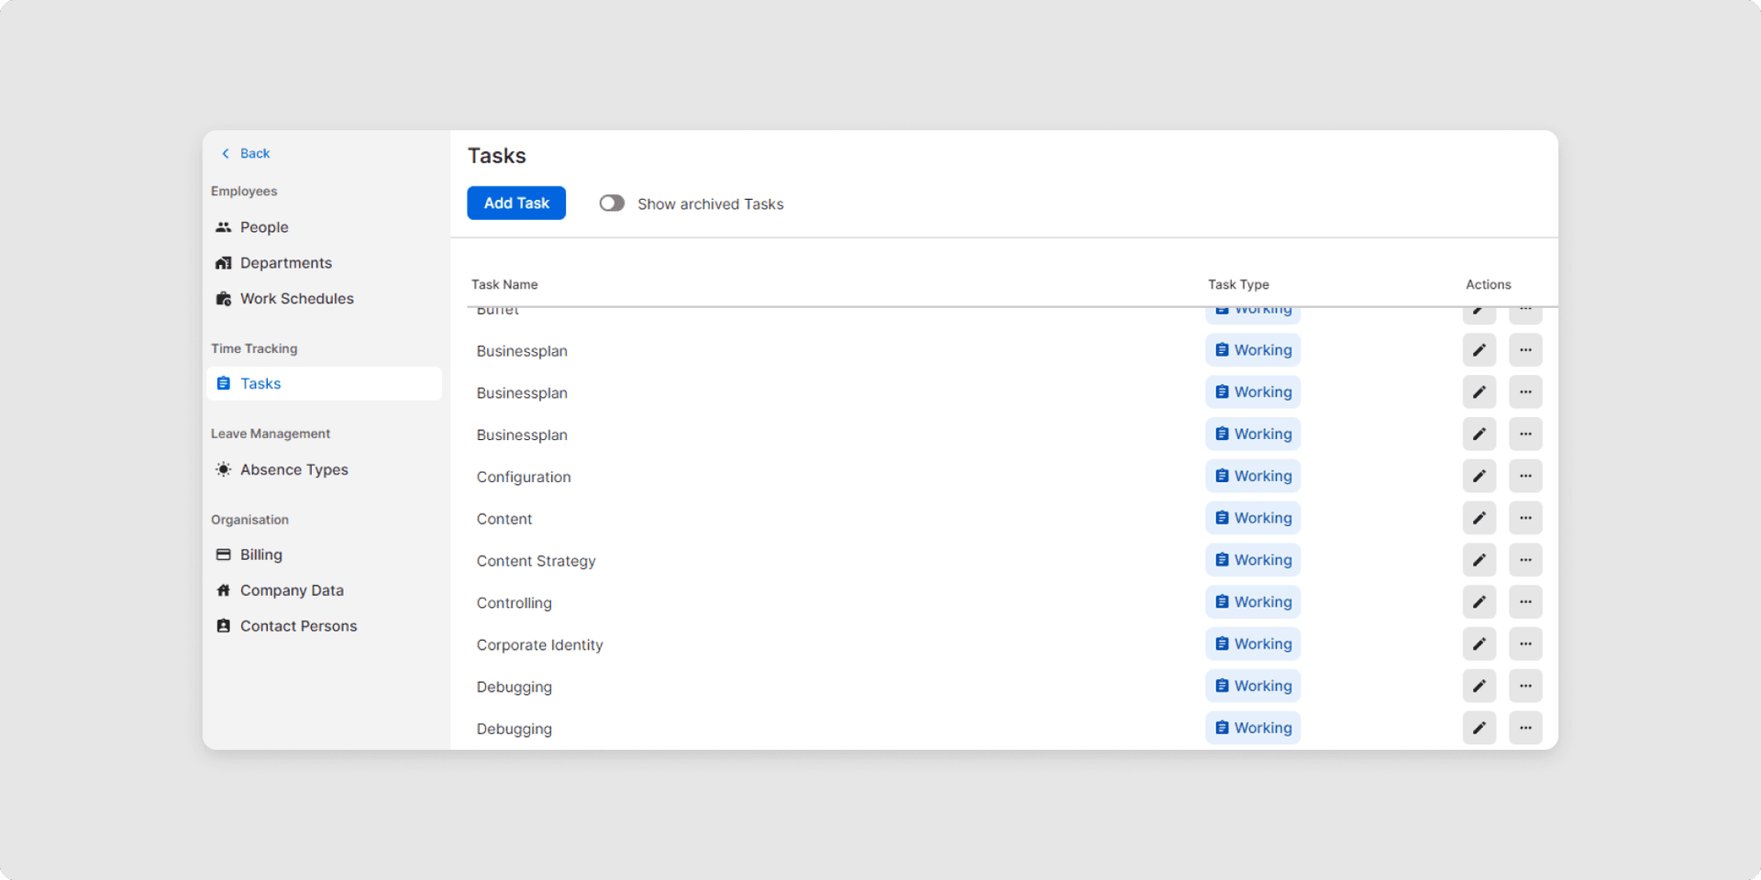The width and height of the screenshot is (1761, 880).
Task: Click the Departments building icon
Action: point(223,263)
